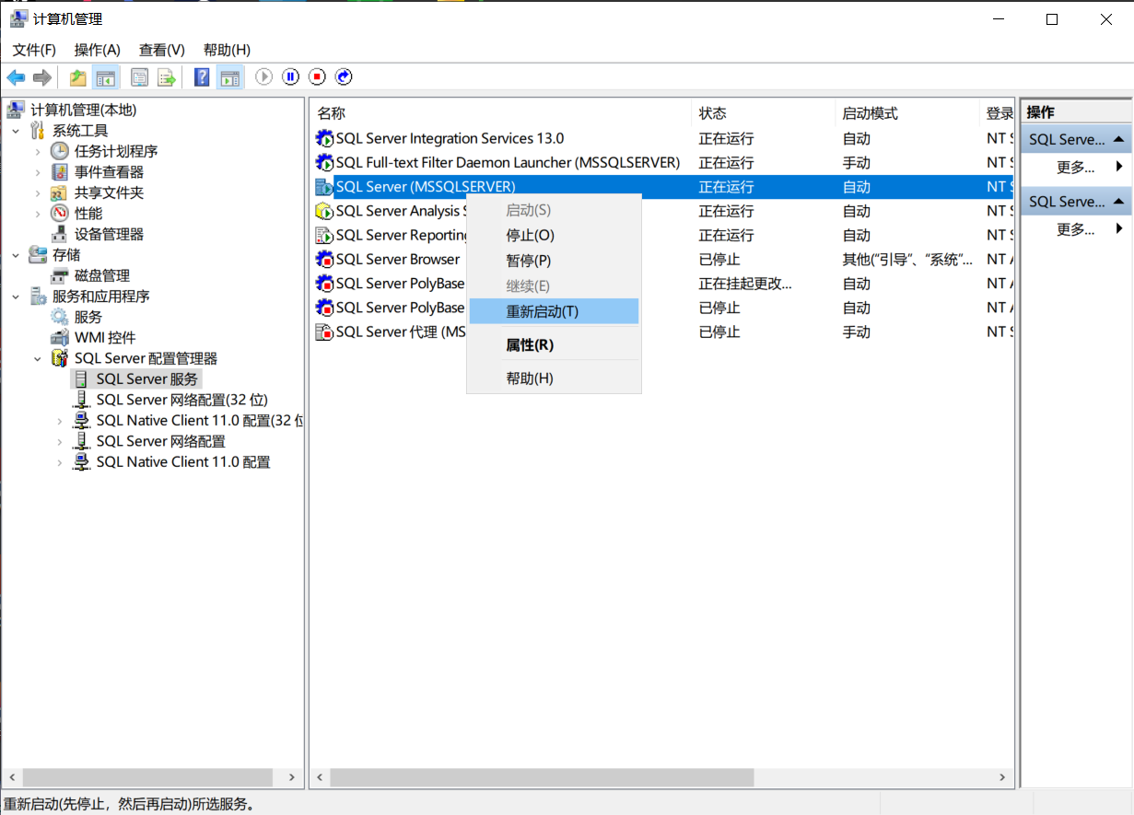
Task: Click 其他("引导"、"系统"... startup mode cell
Action: [x=907, y=260]
